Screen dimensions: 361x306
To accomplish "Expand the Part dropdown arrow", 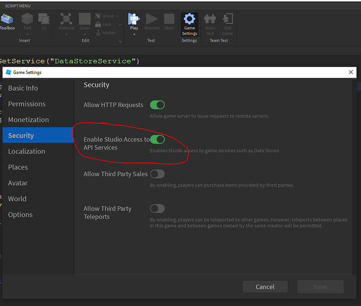I will pyautogui.click(x=27, y=34).
